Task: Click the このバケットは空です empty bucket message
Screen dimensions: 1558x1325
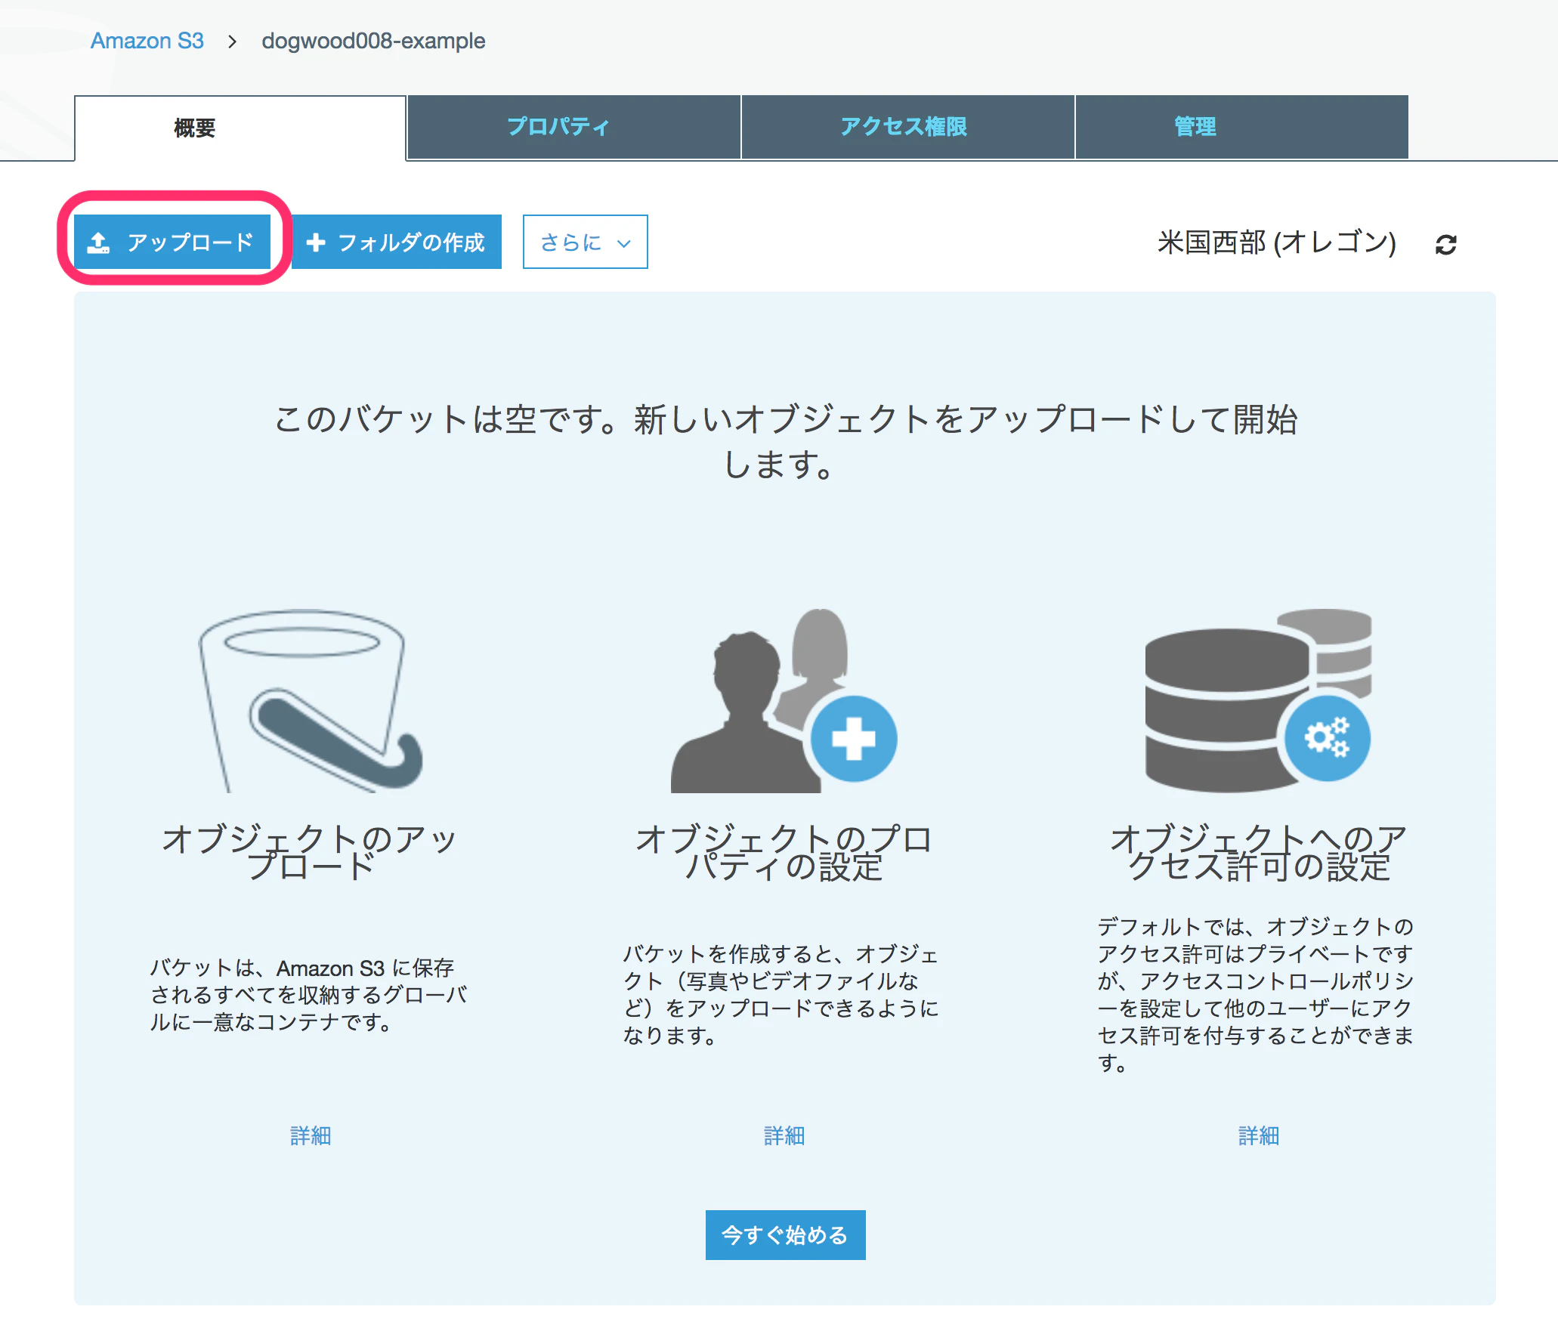Action: pyautogui.click(x=785, y=441)
